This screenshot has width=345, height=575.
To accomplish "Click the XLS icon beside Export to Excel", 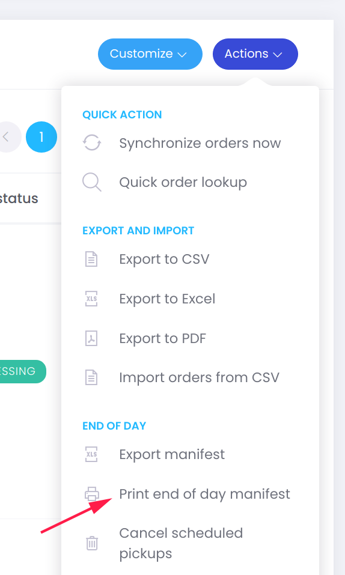I will (x=91, y=299).
